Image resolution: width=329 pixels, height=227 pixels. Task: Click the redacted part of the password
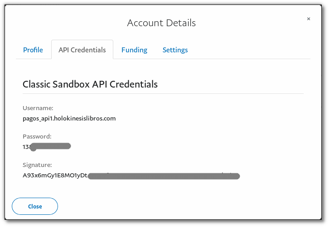(x=50, y=147)
